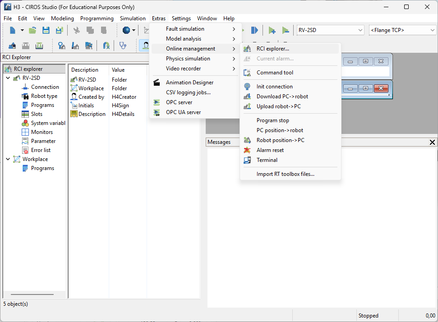The height and width of the screenshot is (322, 438).
Task: Choose Command tool in submenu
Action: tap(290, 73)
